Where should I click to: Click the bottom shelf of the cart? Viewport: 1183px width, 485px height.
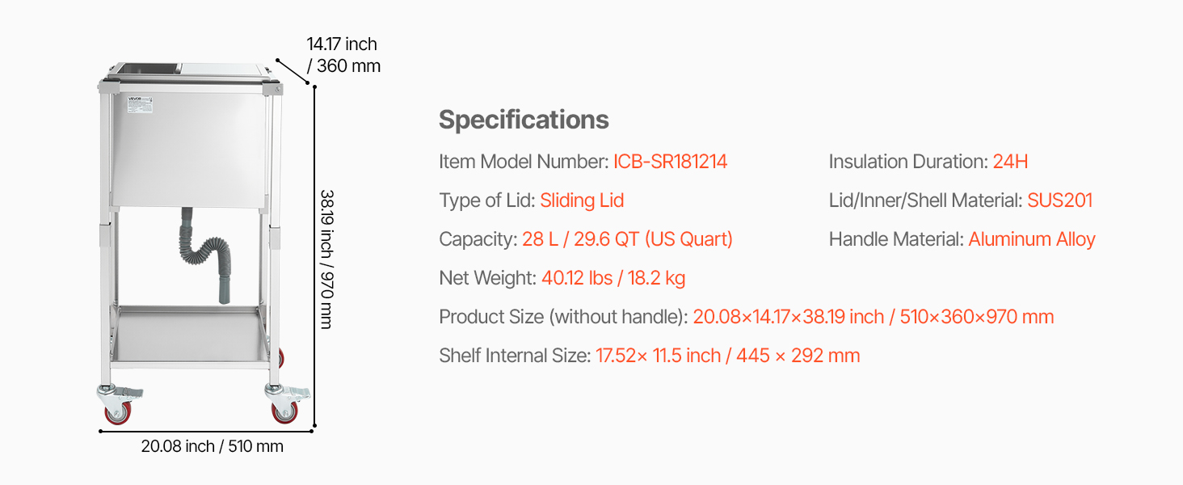pos(190,339)
